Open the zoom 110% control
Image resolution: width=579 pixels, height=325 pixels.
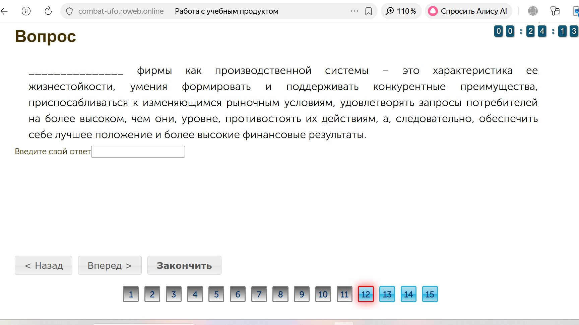401,11
